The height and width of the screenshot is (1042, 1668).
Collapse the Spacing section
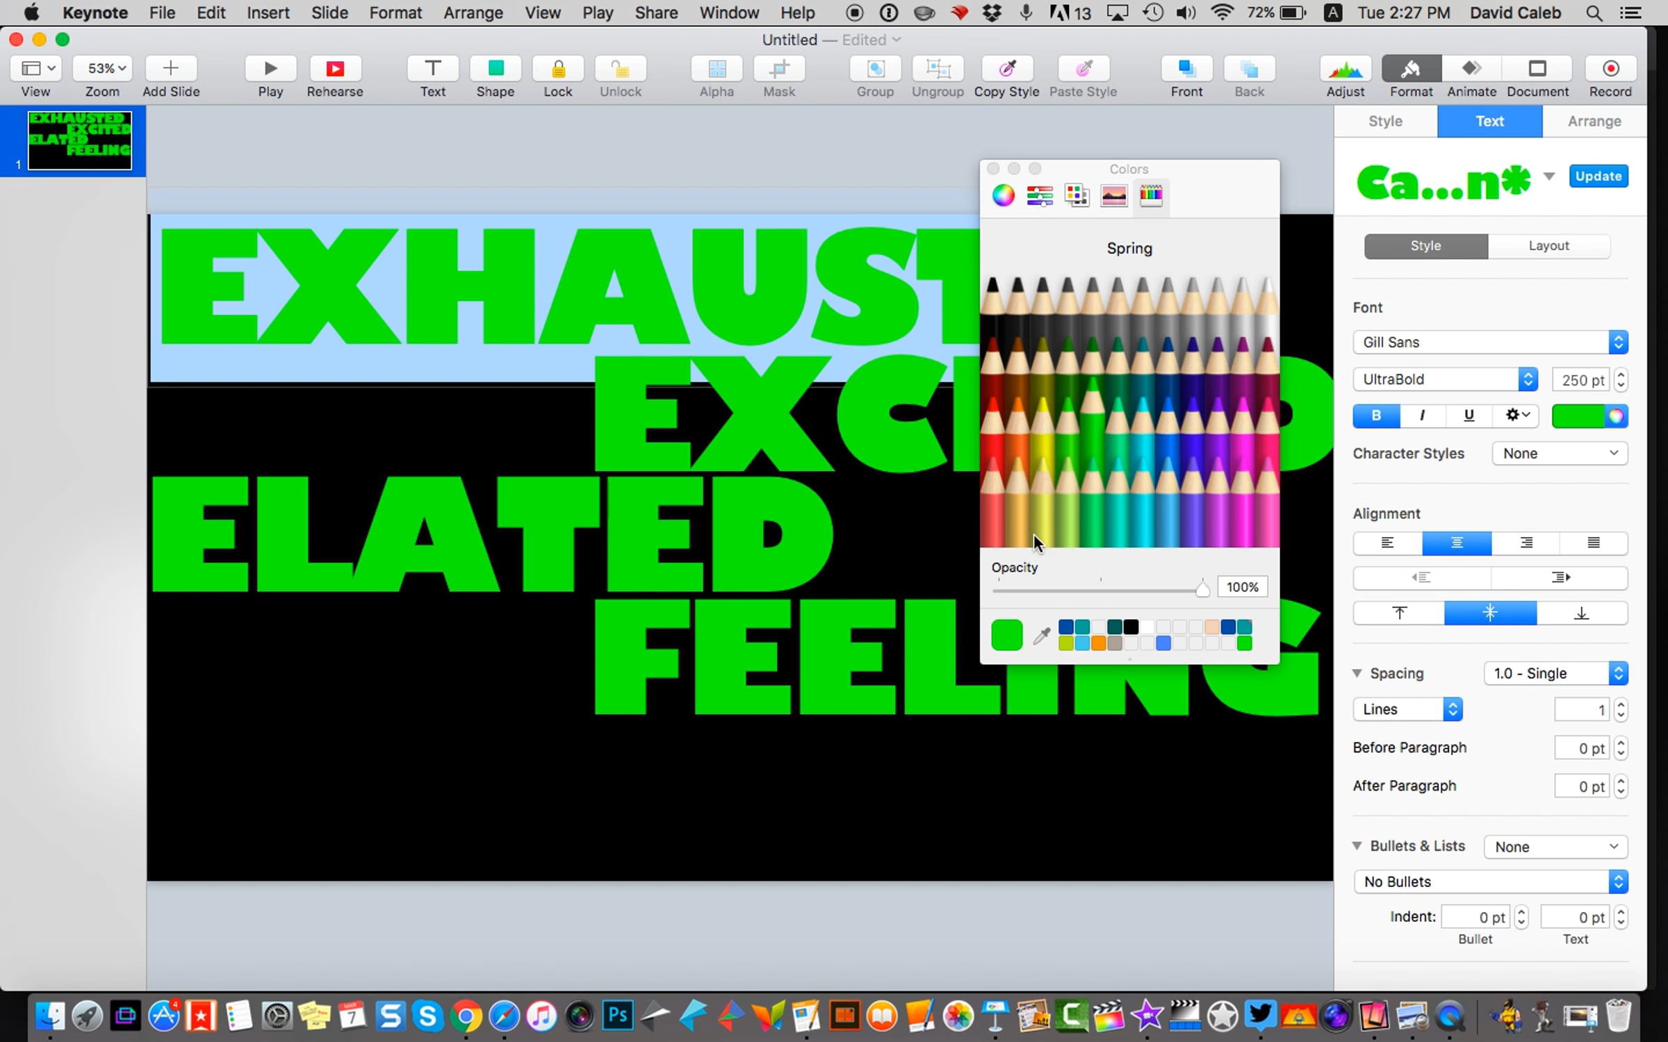pyautogui.click(x=1357, y=673)
